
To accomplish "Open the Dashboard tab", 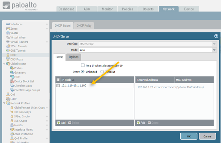I will tap(66, 9).
